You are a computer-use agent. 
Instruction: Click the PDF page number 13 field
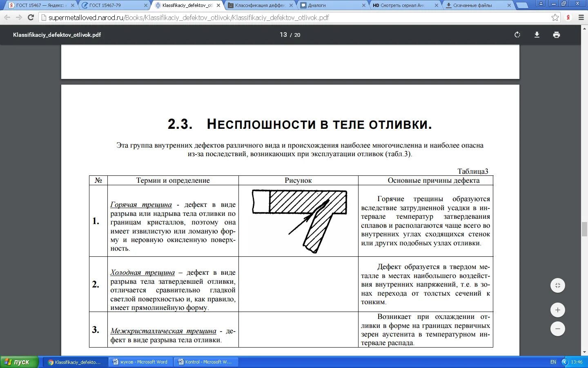click(283, 35)
